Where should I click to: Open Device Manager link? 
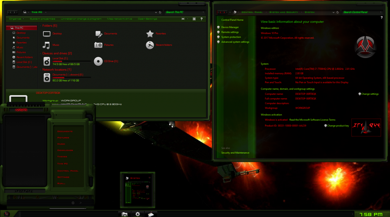(x=230, y=27)
